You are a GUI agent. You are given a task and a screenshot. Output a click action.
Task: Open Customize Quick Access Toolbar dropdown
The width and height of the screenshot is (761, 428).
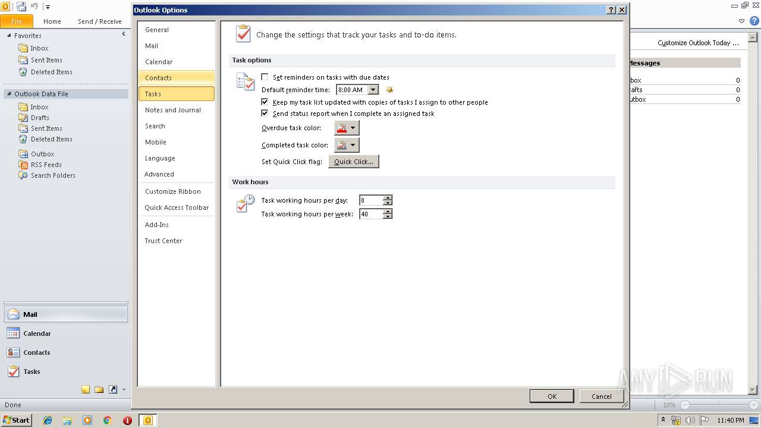point(48,7)
